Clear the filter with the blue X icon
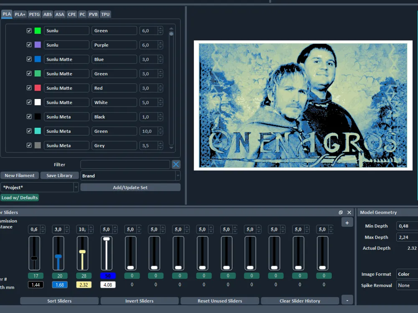 (x=176, y=165)
